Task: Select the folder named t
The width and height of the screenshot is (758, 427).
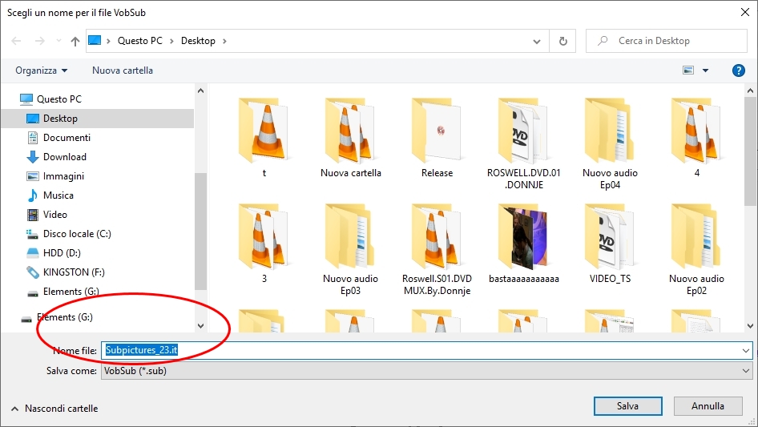Action: (x=264, y=138)
